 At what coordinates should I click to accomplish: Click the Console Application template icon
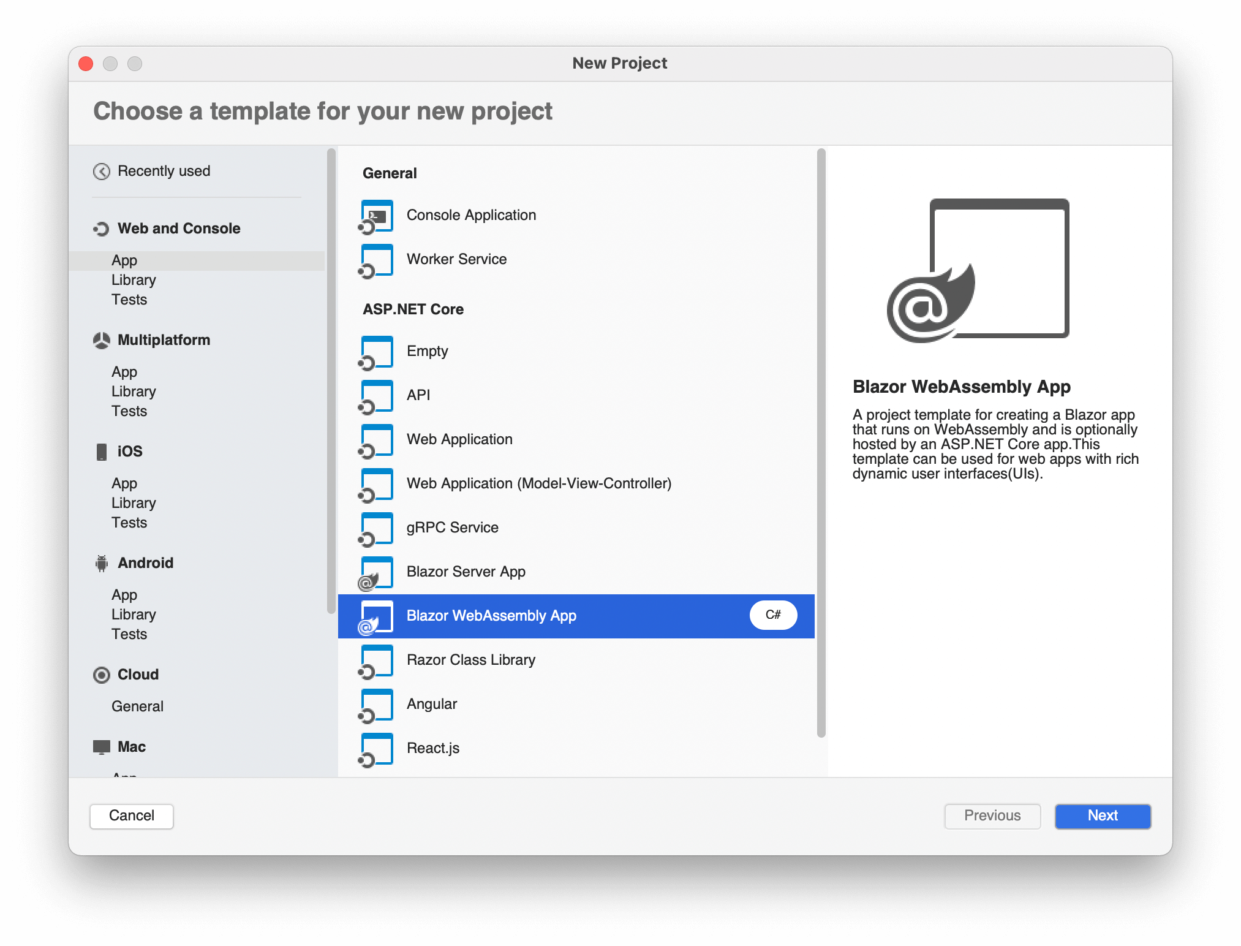click(376, 217)
